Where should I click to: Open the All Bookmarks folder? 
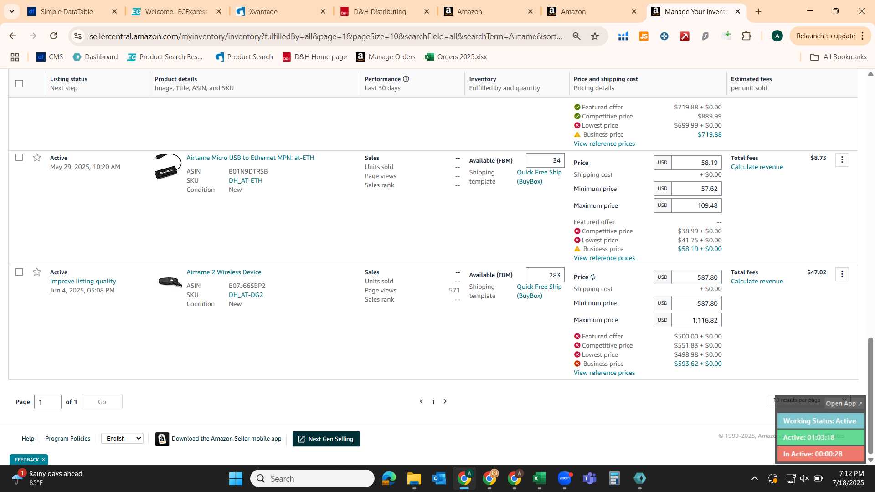pyautogui.click(x=838, y=57)
